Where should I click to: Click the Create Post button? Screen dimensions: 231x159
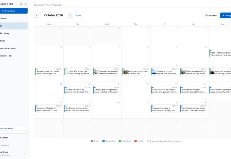coord(13,11)
